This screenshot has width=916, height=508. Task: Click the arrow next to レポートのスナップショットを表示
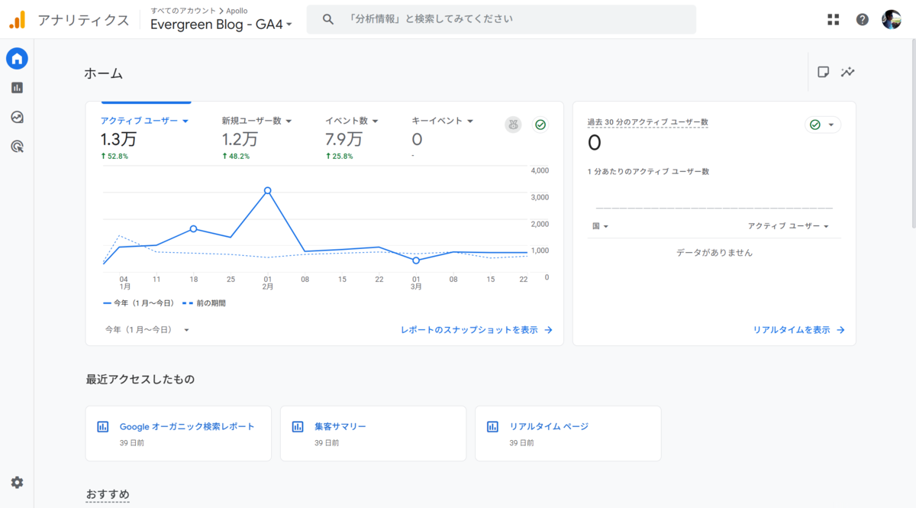pyautogui.click(x=548, y=330)
